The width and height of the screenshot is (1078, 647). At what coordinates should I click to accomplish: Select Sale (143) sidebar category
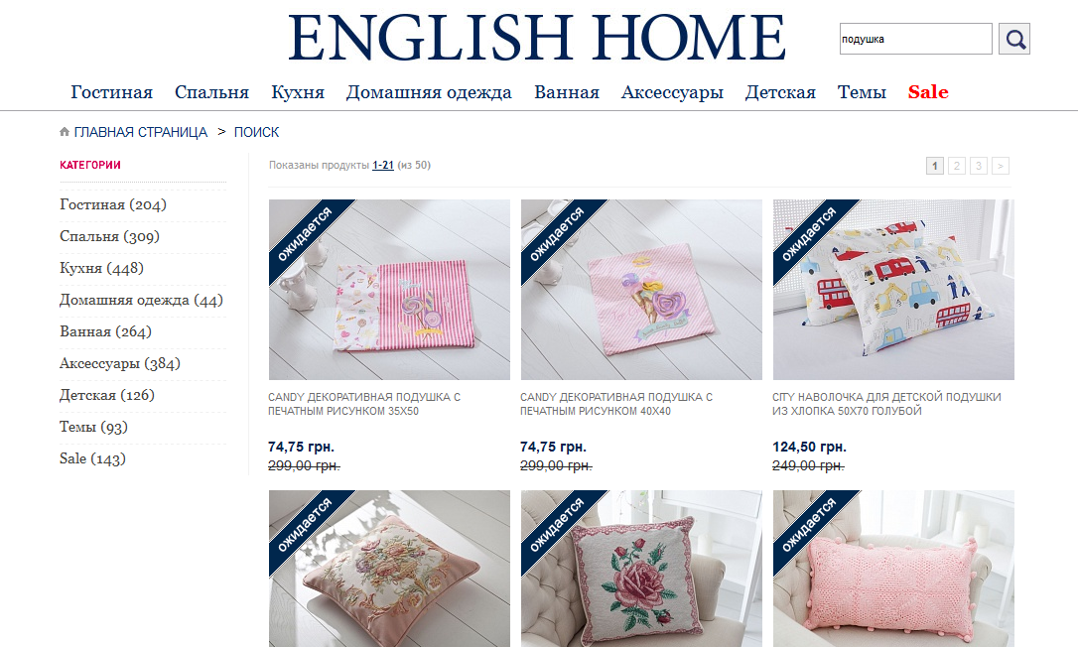click(x=93, y=458)
